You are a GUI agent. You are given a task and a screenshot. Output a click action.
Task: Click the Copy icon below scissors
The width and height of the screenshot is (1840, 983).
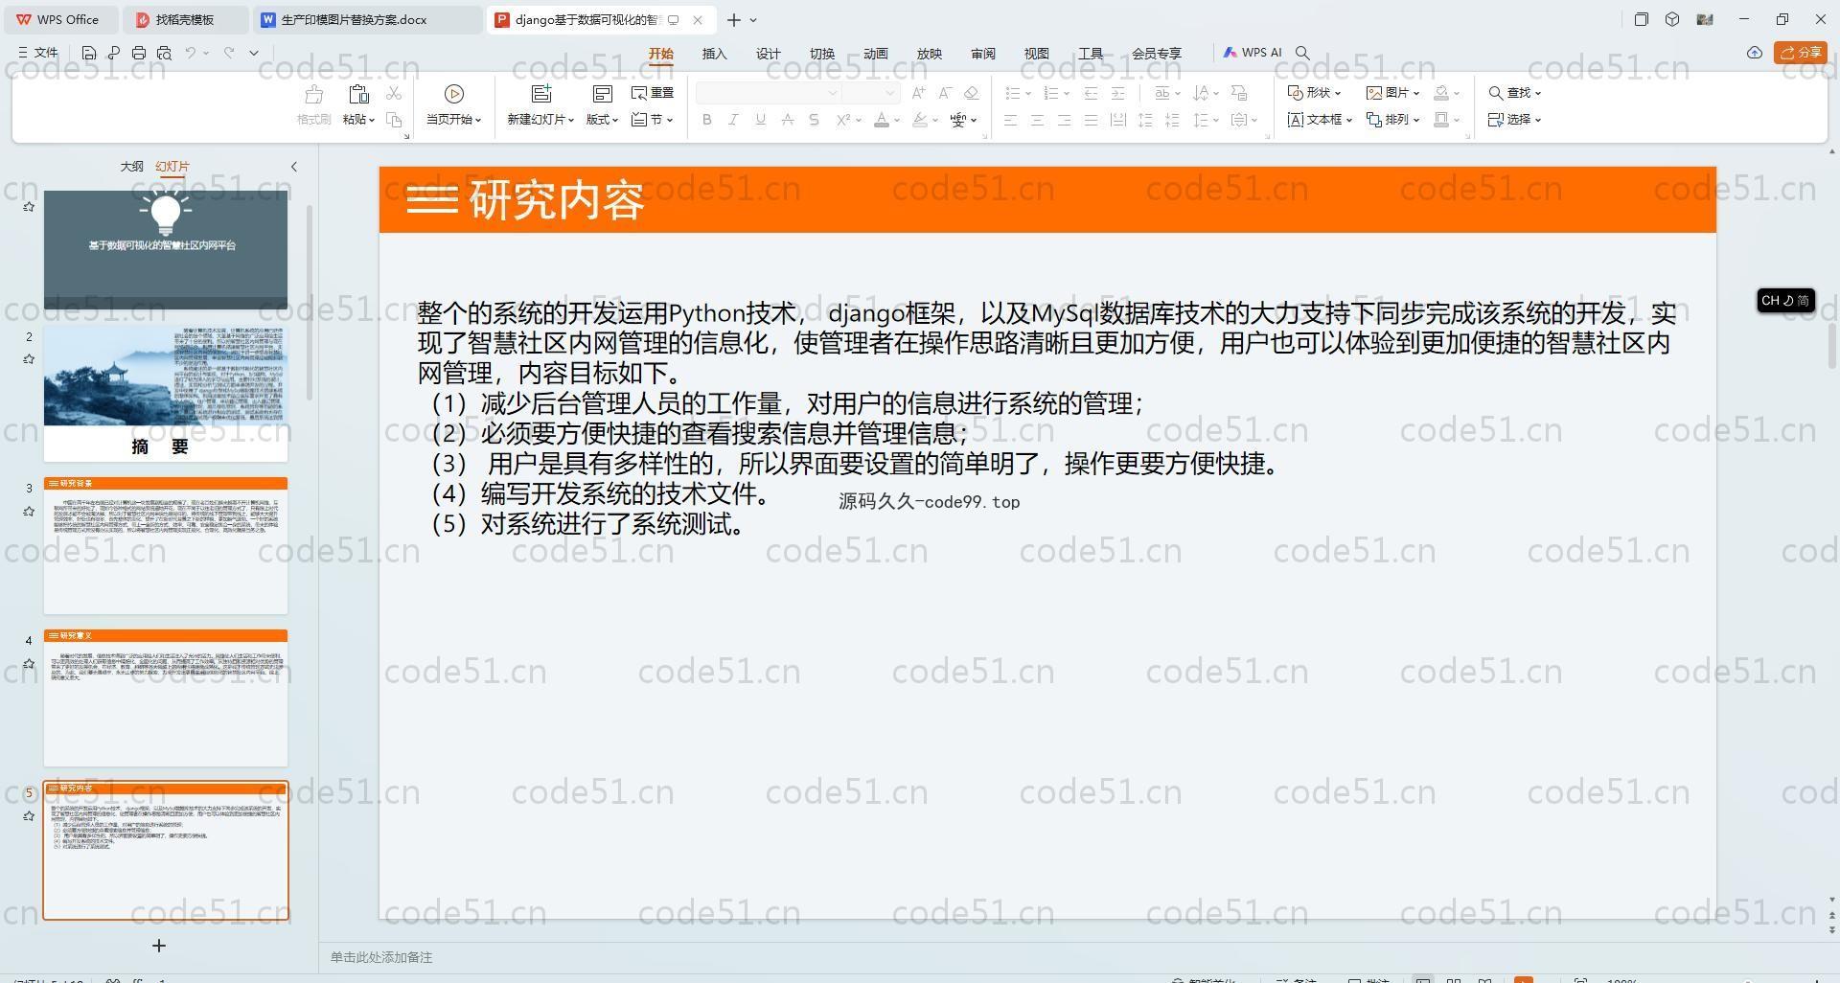pyautogui.click(x=394, y=120)
